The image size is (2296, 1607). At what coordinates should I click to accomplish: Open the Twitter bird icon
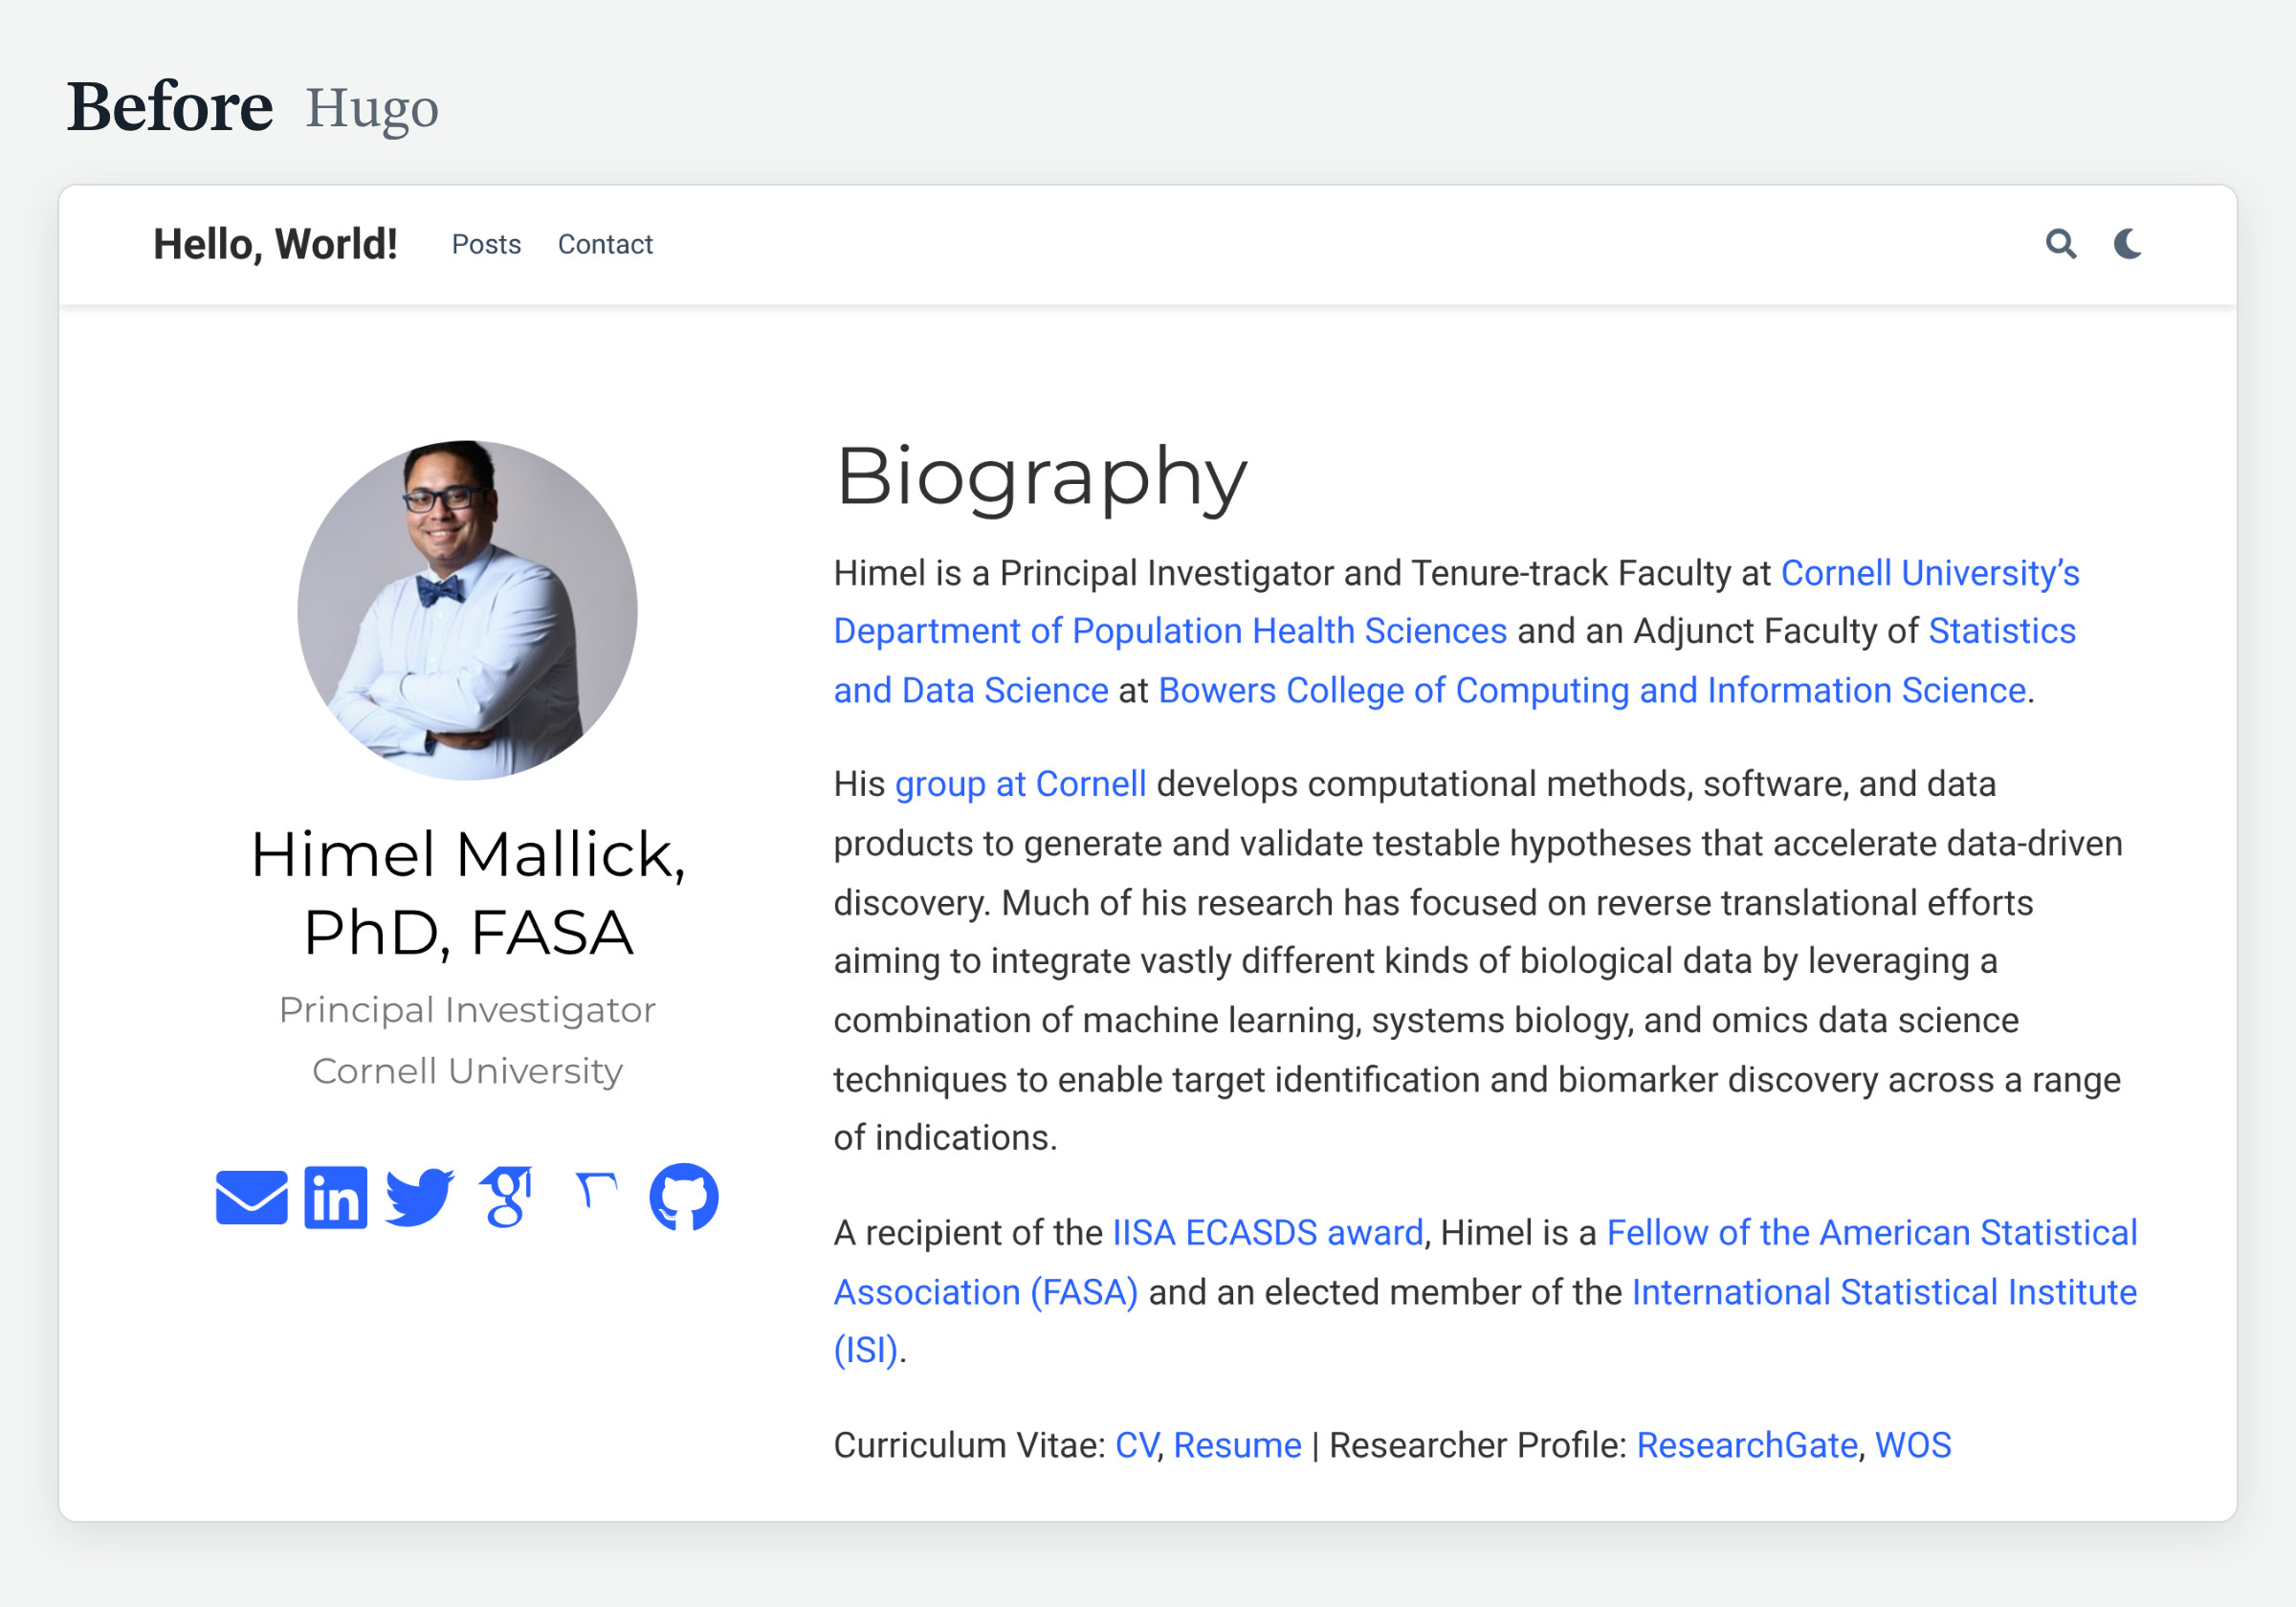click(x=420, y=1197)
